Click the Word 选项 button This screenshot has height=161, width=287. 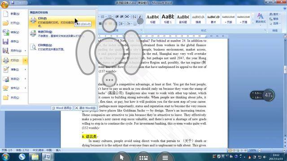62,108
